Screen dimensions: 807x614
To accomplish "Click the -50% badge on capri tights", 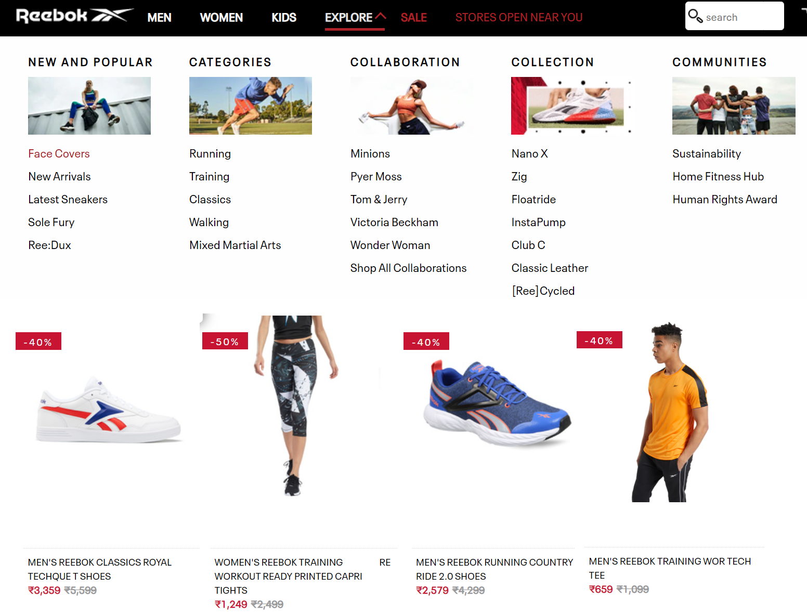I will 225,341.
